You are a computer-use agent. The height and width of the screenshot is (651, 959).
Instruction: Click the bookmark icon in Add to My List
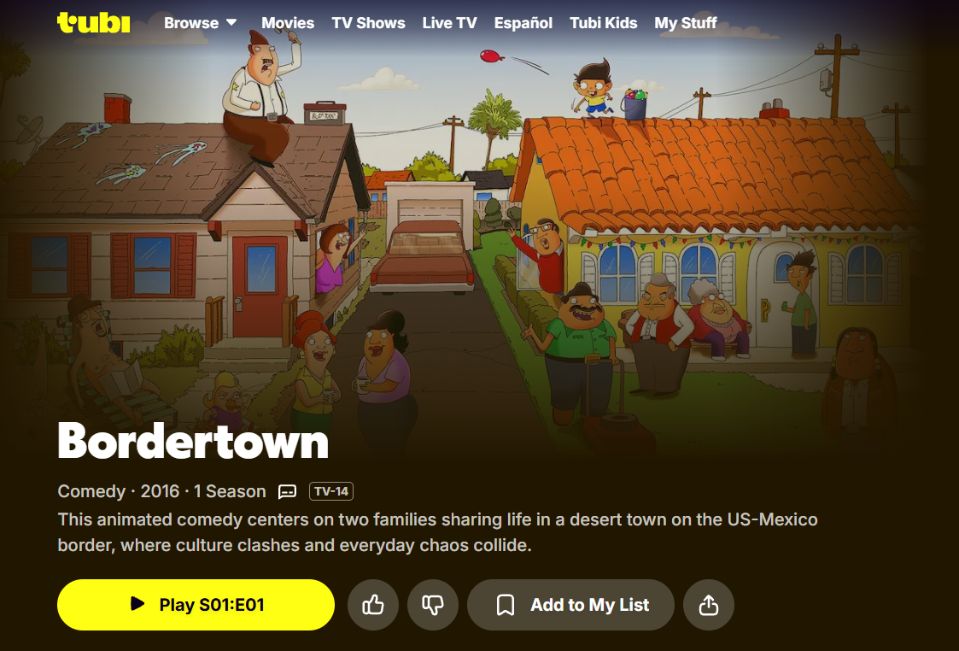[x=506, y=605]
